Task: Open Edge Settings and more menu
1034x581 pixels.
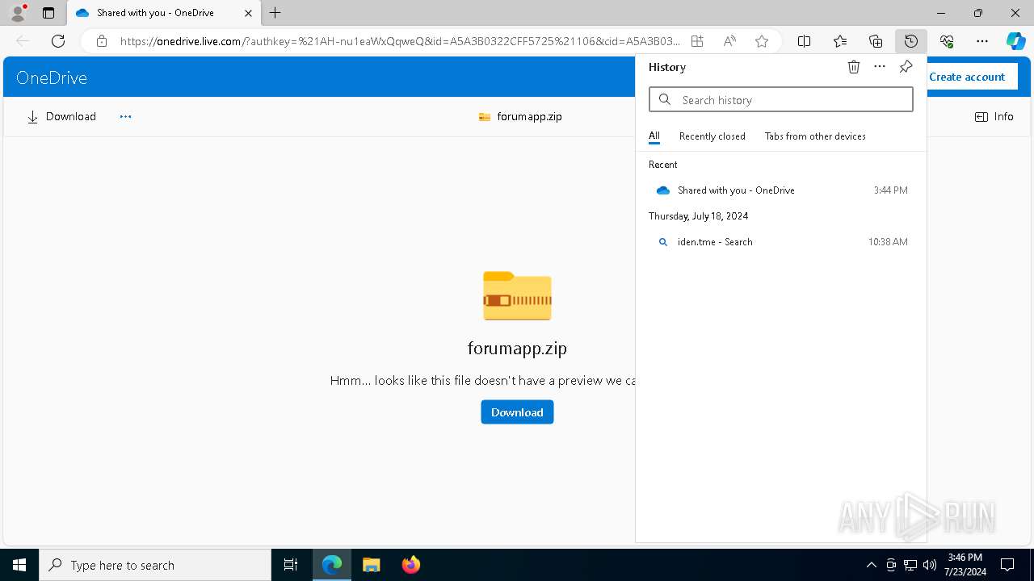Action: tap(982, 41)
